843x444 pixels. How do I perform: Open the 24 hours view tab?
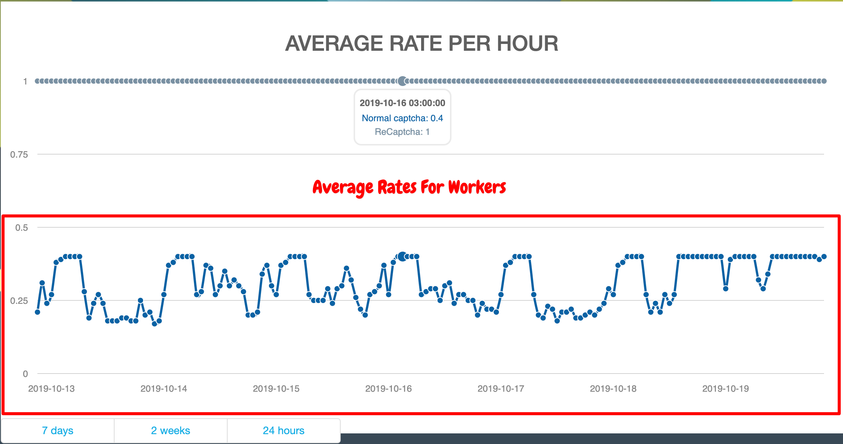(283, 430)
